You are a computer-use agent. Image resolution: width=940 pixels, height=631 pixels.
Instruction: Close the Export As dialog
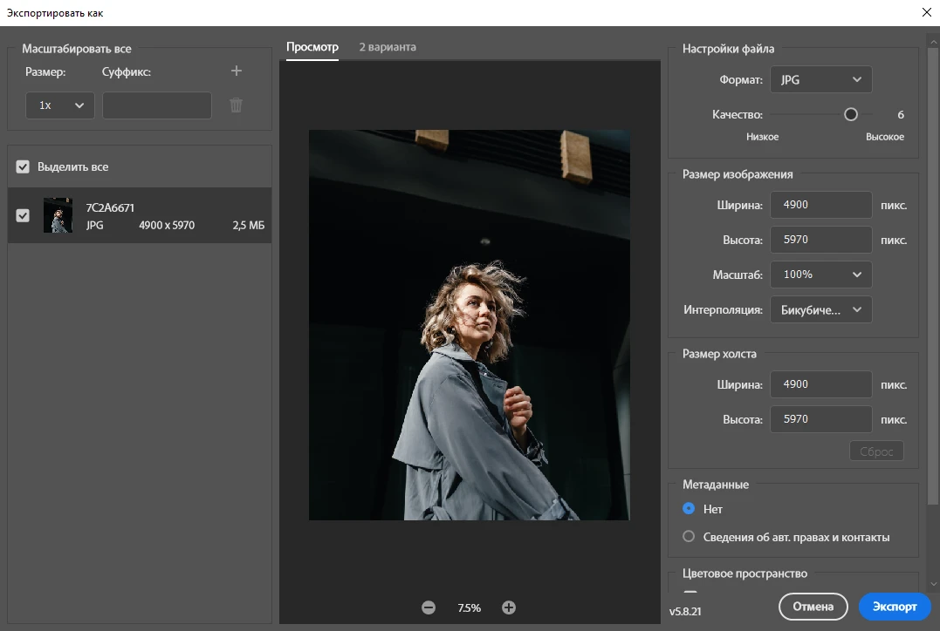(926, 12)
